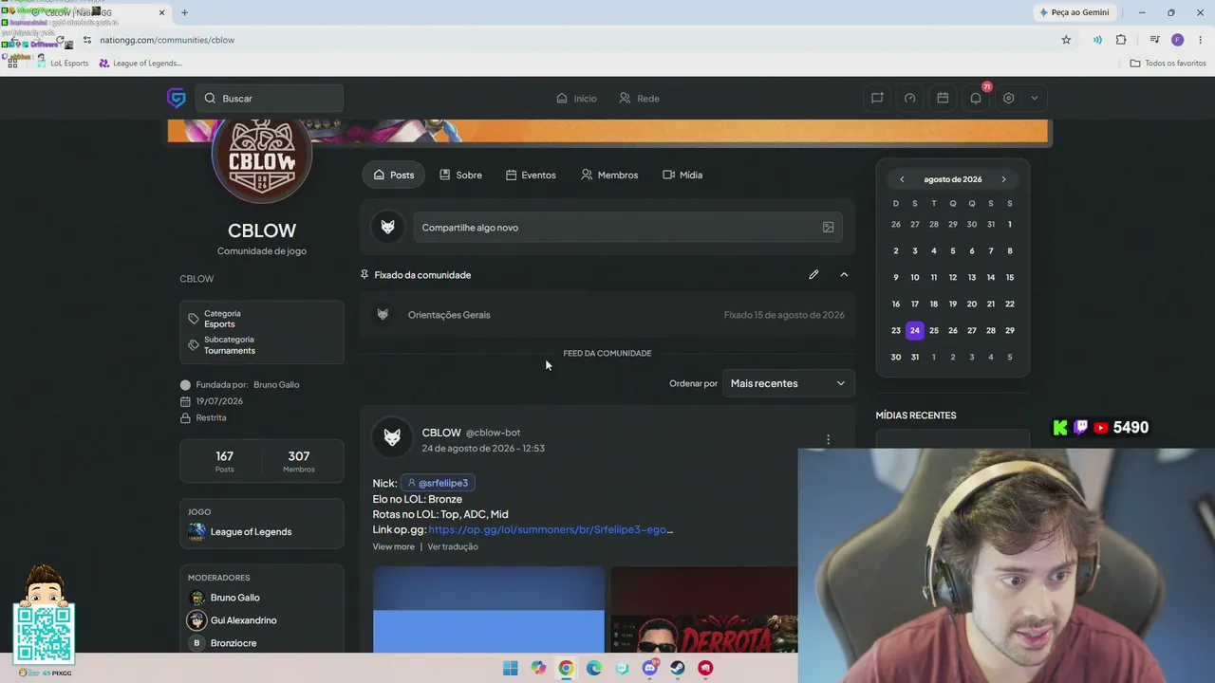Open the create post flag icon in header
This screenshot has width=1215, height=683.
[877, 98]
